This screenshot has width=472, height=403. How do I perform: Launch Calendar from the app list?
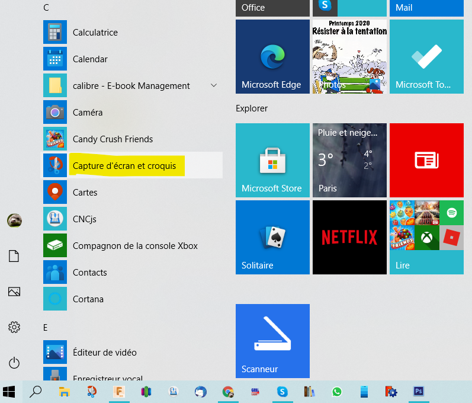click(131, 59)
